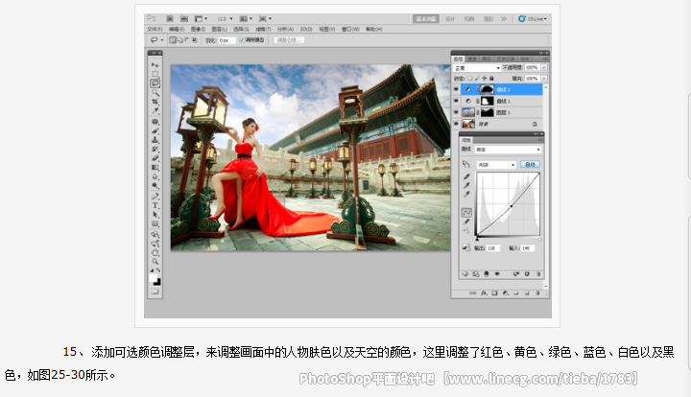
Task: Click the black point eyedropper in Curves
Action: tap(466, 176)
